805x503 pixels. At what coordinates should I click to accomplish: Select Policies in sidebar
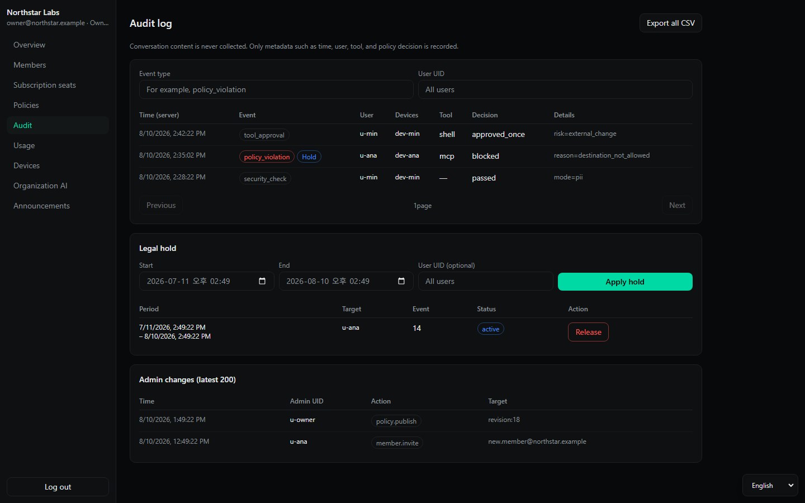click(58, 105)
